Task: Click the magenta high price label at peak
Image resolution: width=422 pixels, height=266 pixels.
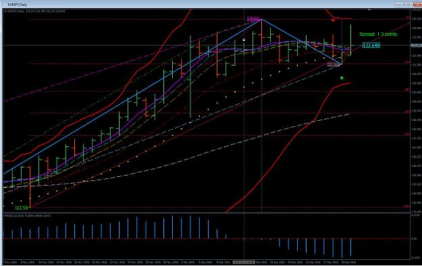Action: click(x=253, y=20)
